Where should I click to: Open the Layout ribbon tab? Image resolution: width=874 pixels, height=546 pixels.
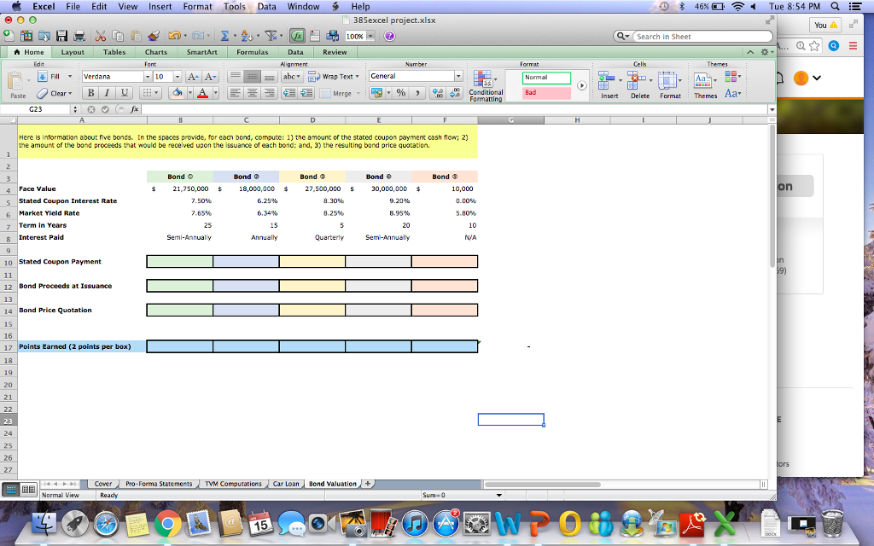click(73, 52)
